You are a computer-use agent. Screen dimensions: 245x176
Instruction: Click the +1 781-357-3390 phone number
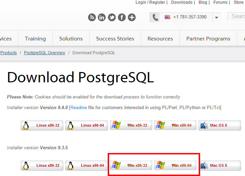tap(190, 17)
